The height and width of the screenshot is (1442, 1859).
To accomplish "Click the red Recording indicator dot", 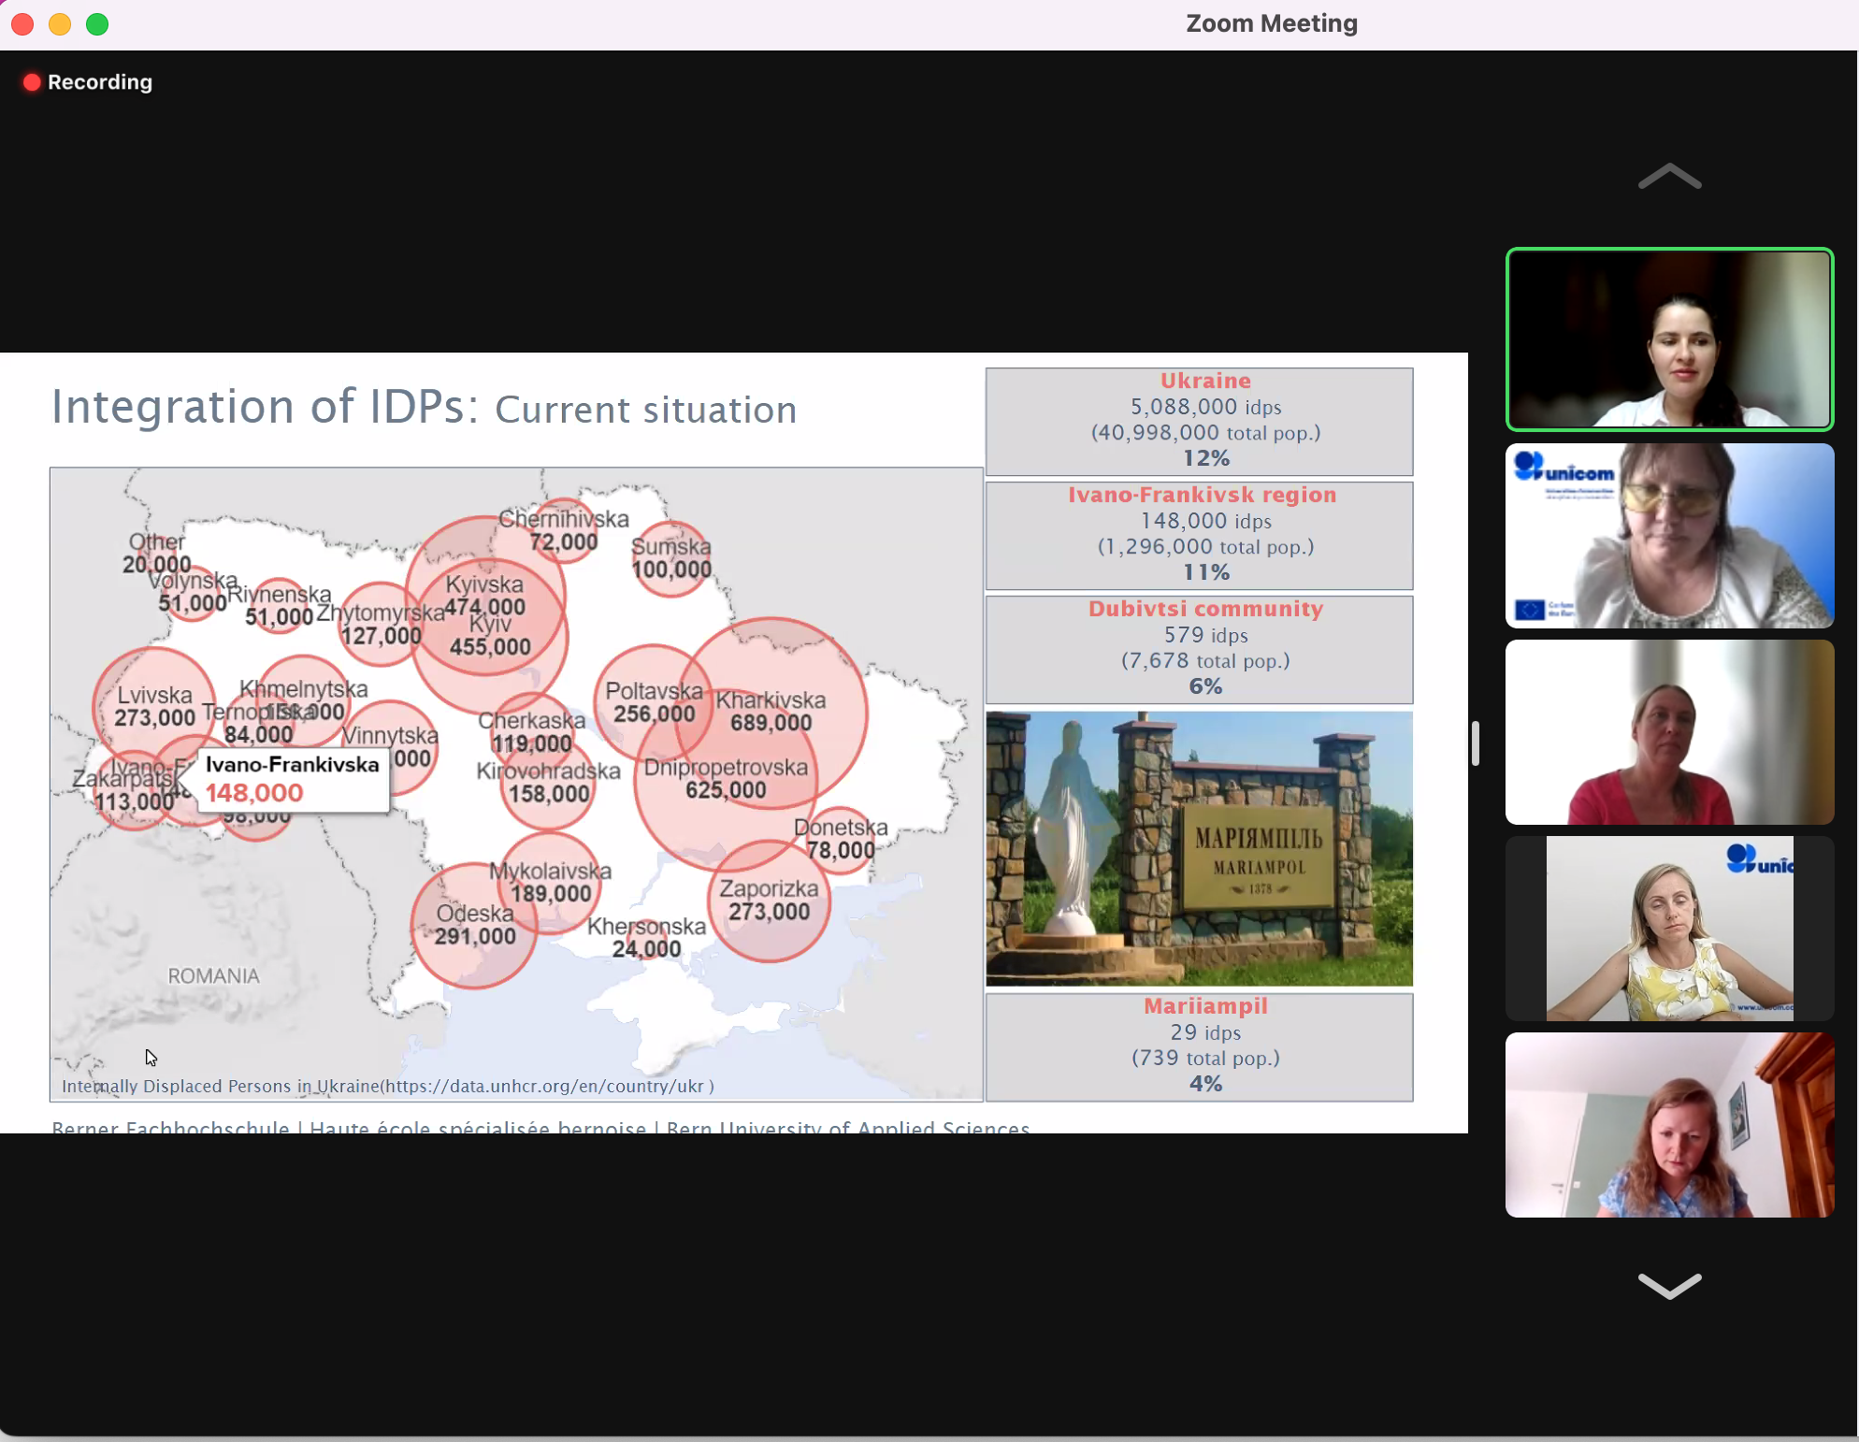I will (32, 82).
